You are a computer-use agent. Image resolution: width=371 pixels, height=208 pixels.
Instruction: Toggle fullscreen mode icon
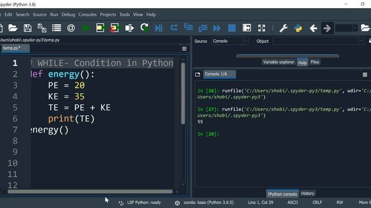(261, 28)
